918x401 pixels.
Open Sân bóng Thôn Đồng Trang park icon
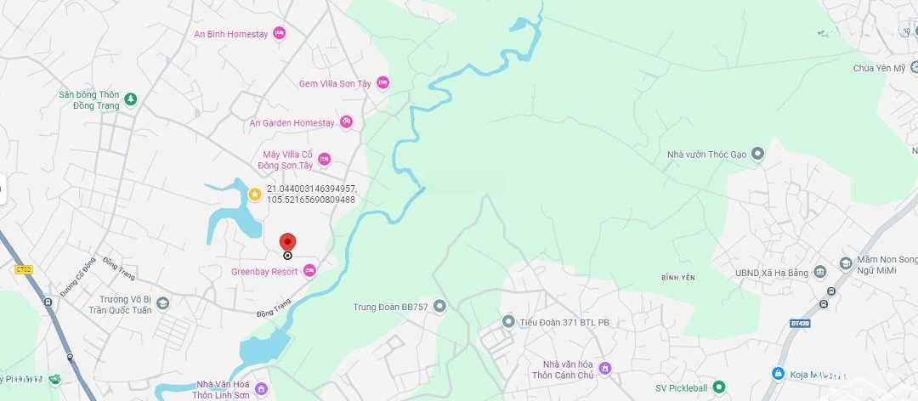click(131, 99)
